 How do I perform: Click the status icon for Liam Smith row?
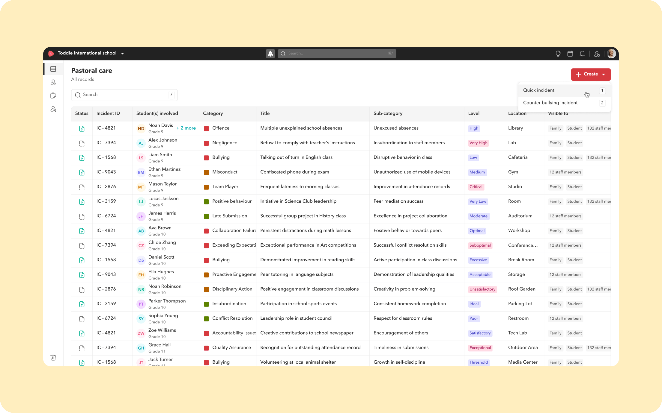coord(82,158)
